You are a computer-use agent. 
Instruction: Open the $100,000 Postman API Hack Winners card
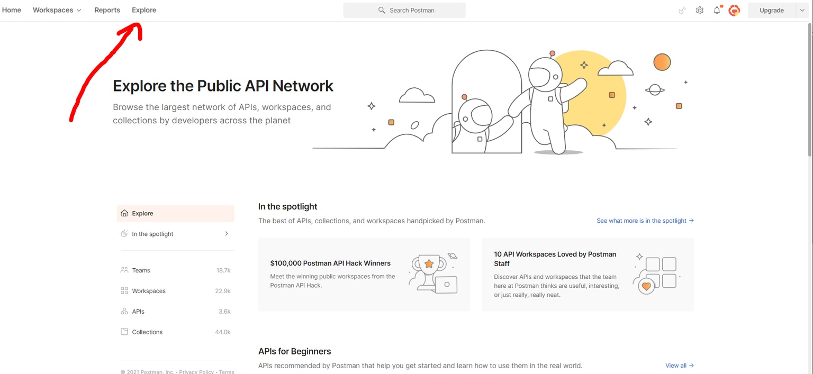click(x=364, y=274)
